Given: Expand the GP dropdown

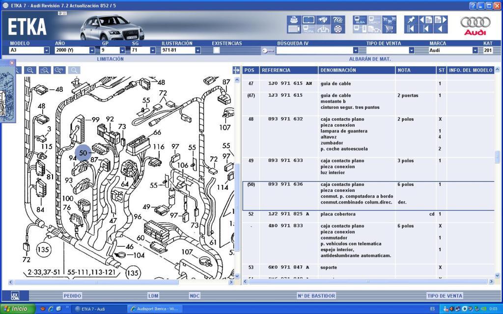Looking at the screenshot, I should pos(122,51).
